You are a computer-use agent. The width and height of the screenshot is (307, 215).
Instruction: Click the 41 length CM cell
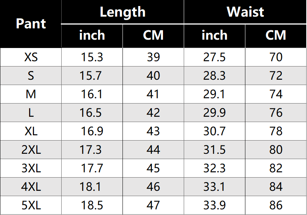click(x=153, y=94)
